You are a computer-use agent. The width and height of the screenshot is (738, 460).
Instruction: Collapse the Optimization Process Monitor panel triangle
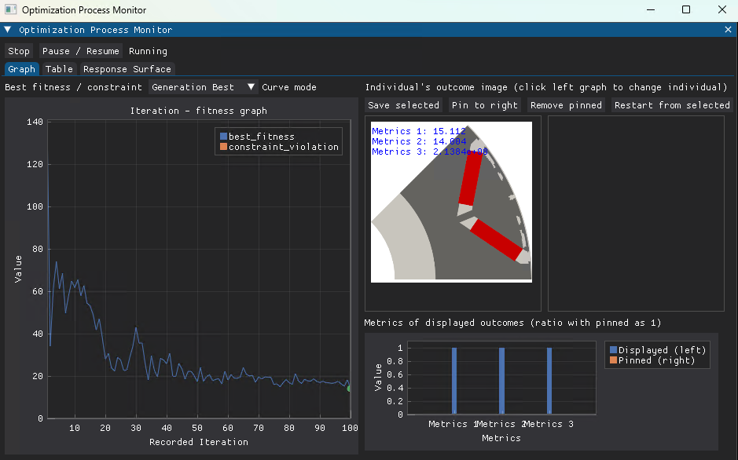point(8,30)
